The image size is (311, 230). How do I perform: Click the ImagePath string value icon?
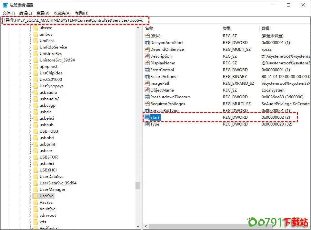147,83
